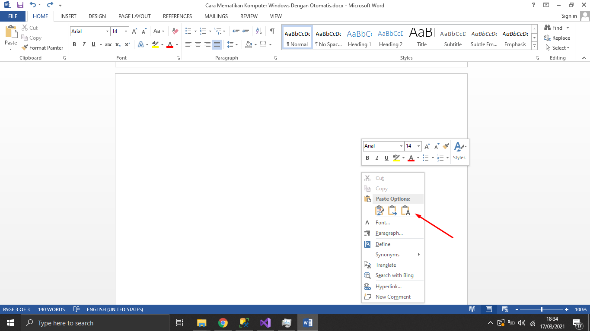The image size is (590, 331).
Task: Switch to the PAGE LAYOUT tab
Action: pyautogui.click(x=134, y=16)
